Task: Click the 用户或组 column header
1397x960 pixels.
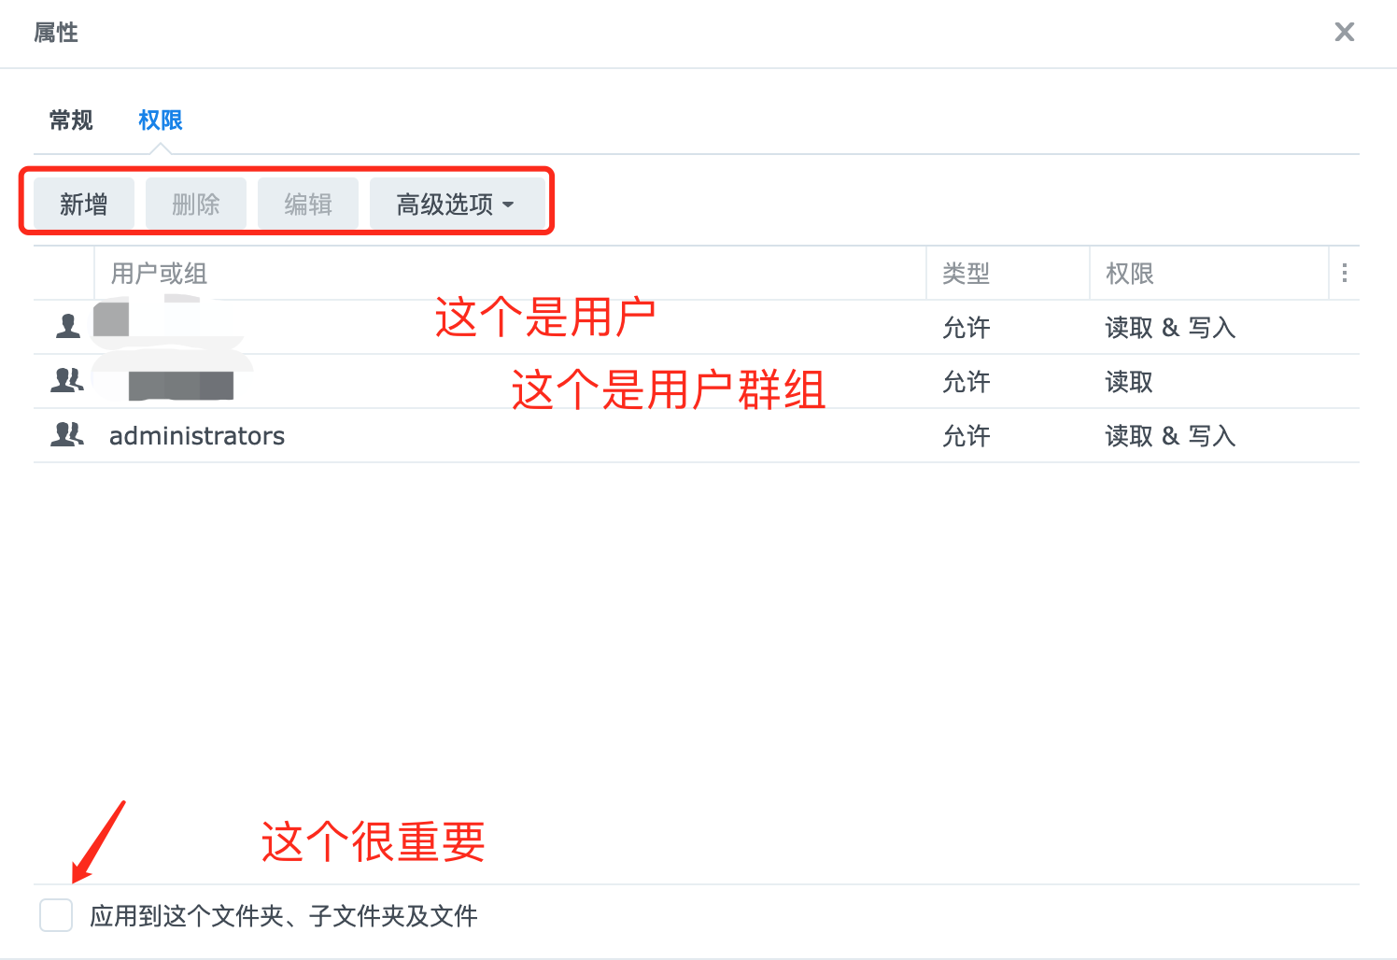Action: 159,274
